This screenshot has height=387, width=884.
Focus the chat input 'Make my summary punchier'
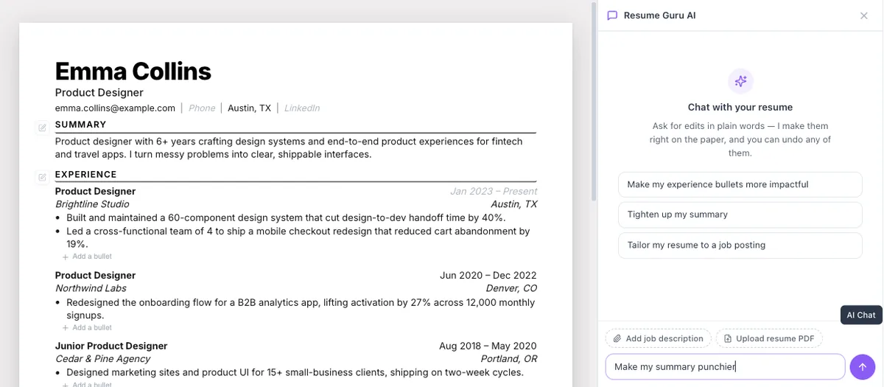(x=725, y=366)
